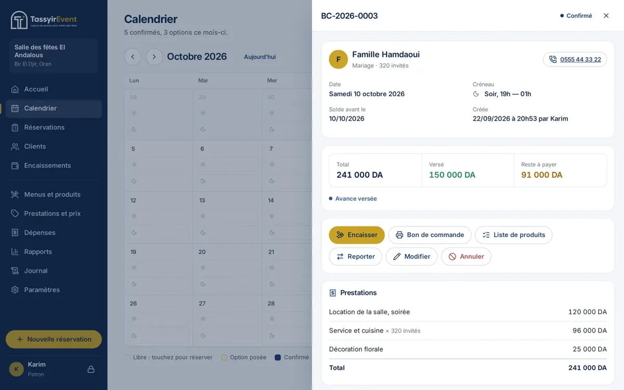The width and height of the screenshot is (624, 390).
Task: Click the Famille Hamdaoui avatar circle
Action: [339, 59]
